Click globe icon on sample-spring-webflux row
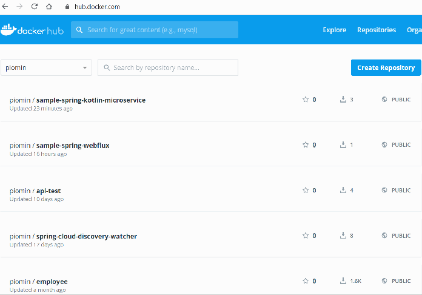The height and width of the screenshot is (295, 422). point(384,144)
